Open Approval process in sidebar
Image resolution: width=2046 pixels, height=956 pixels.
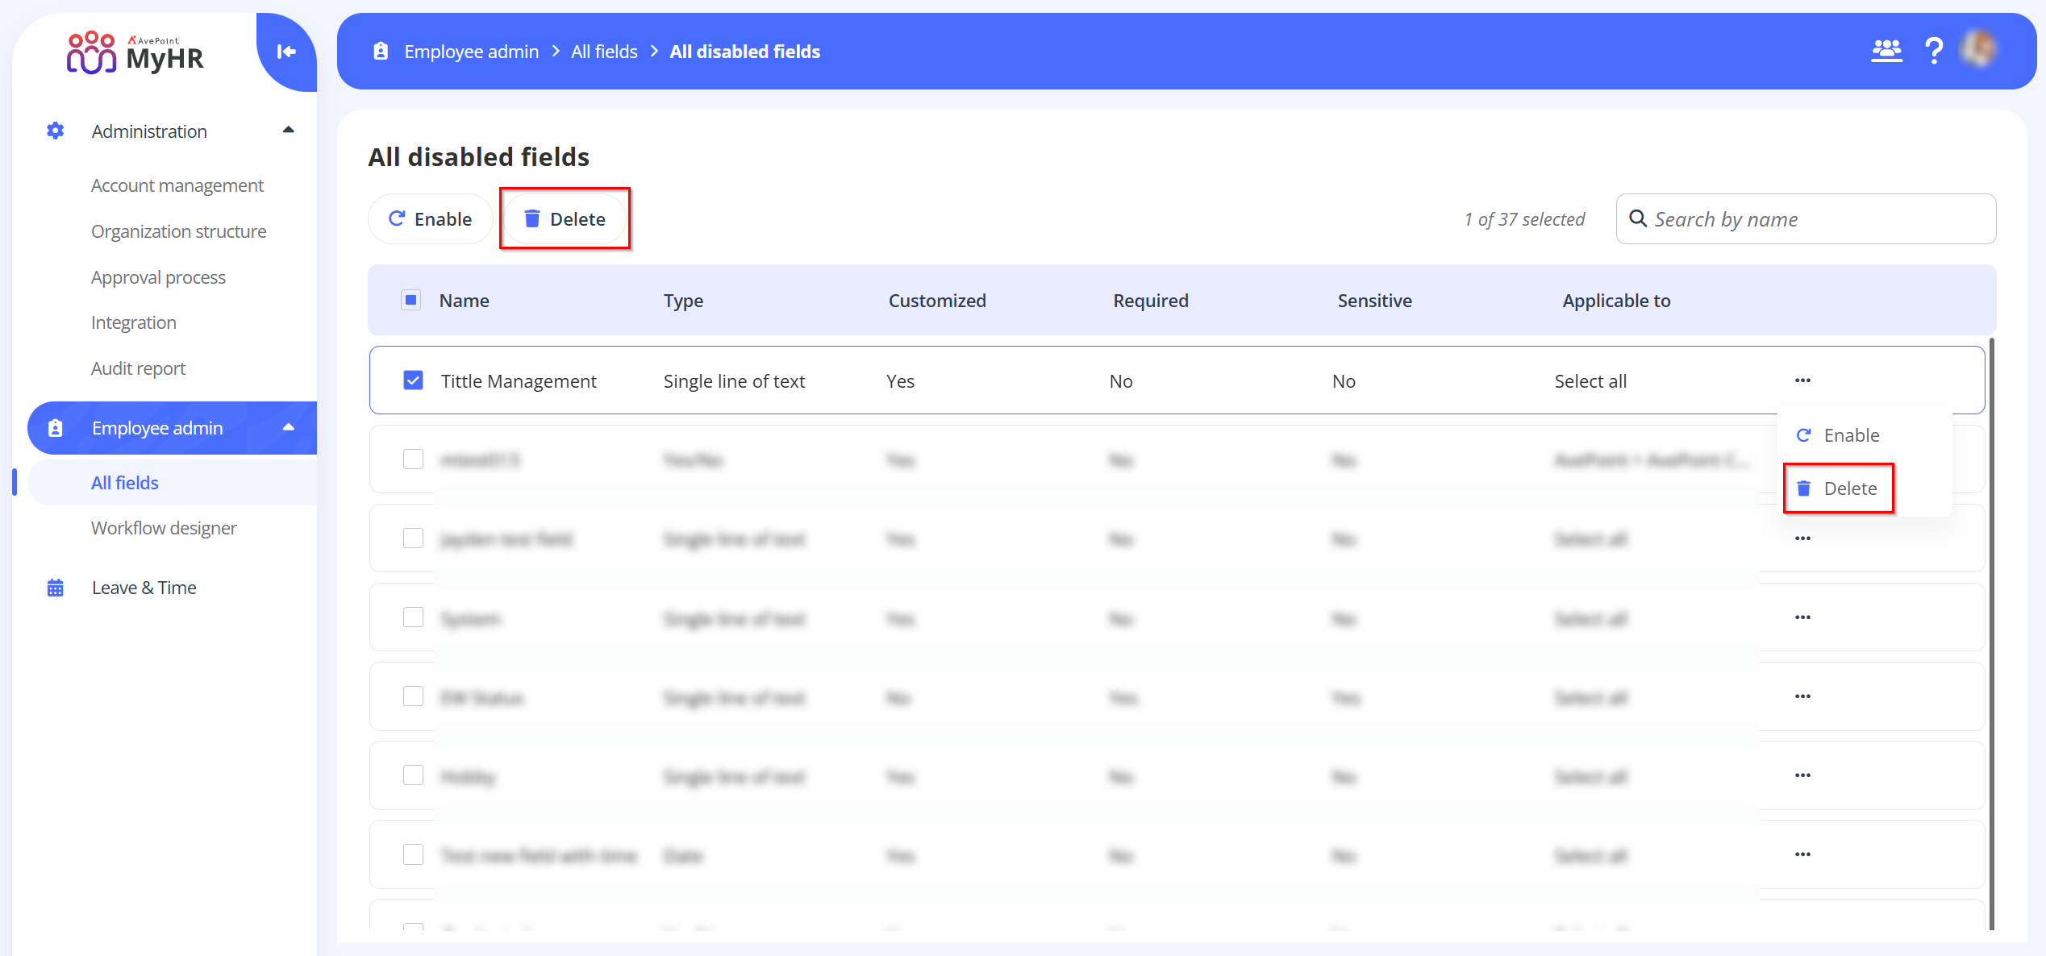pos(158,277)
